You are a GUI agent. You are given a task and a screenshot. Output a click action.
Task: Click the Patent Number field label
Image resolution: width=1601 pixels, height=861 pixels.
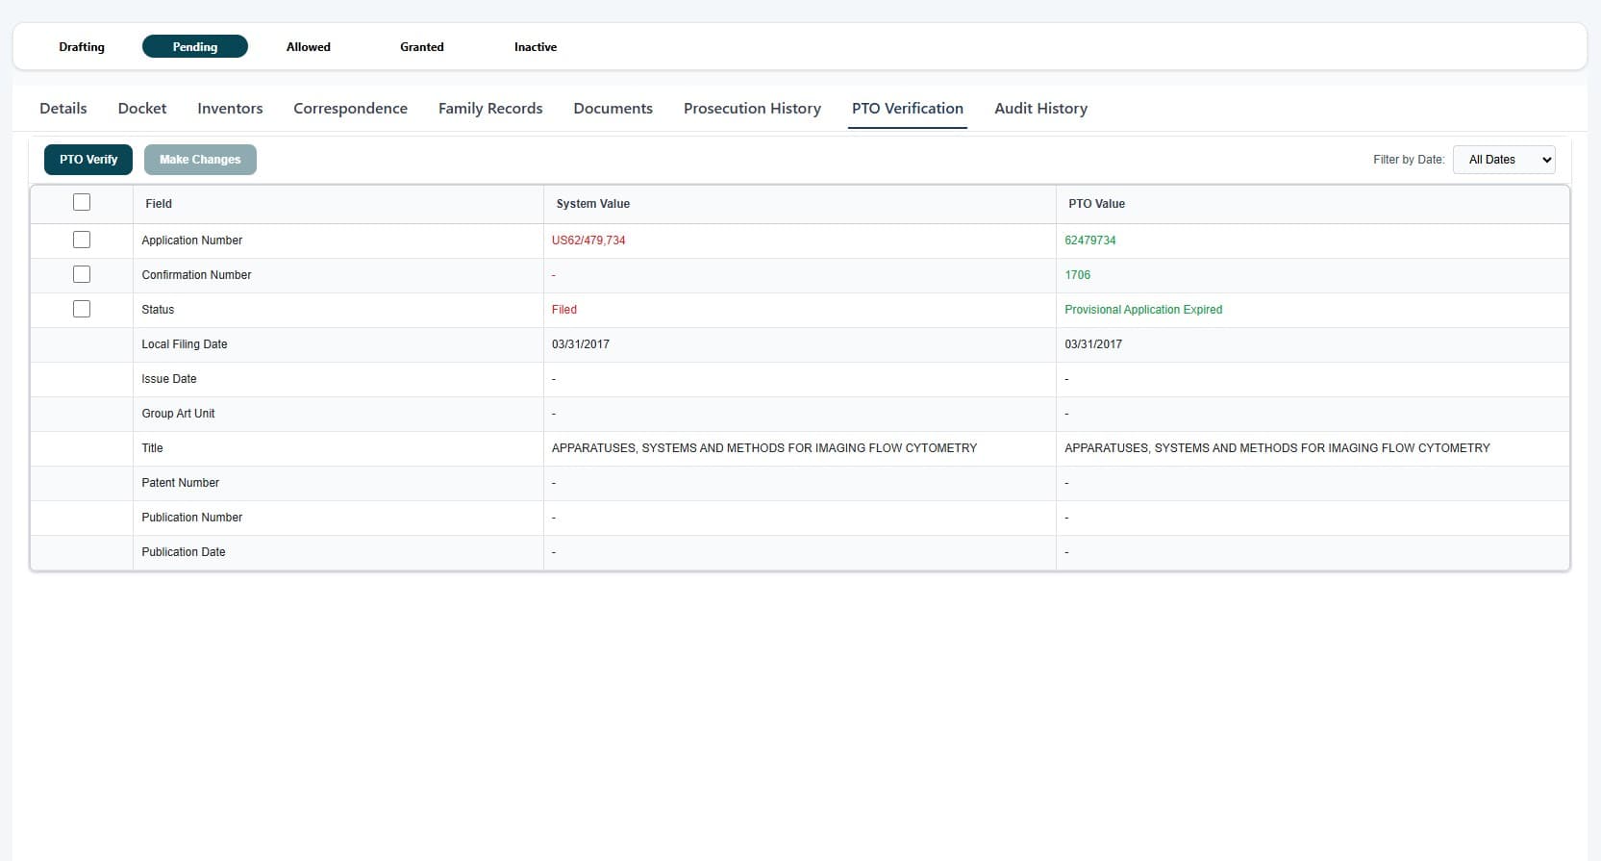180,483
